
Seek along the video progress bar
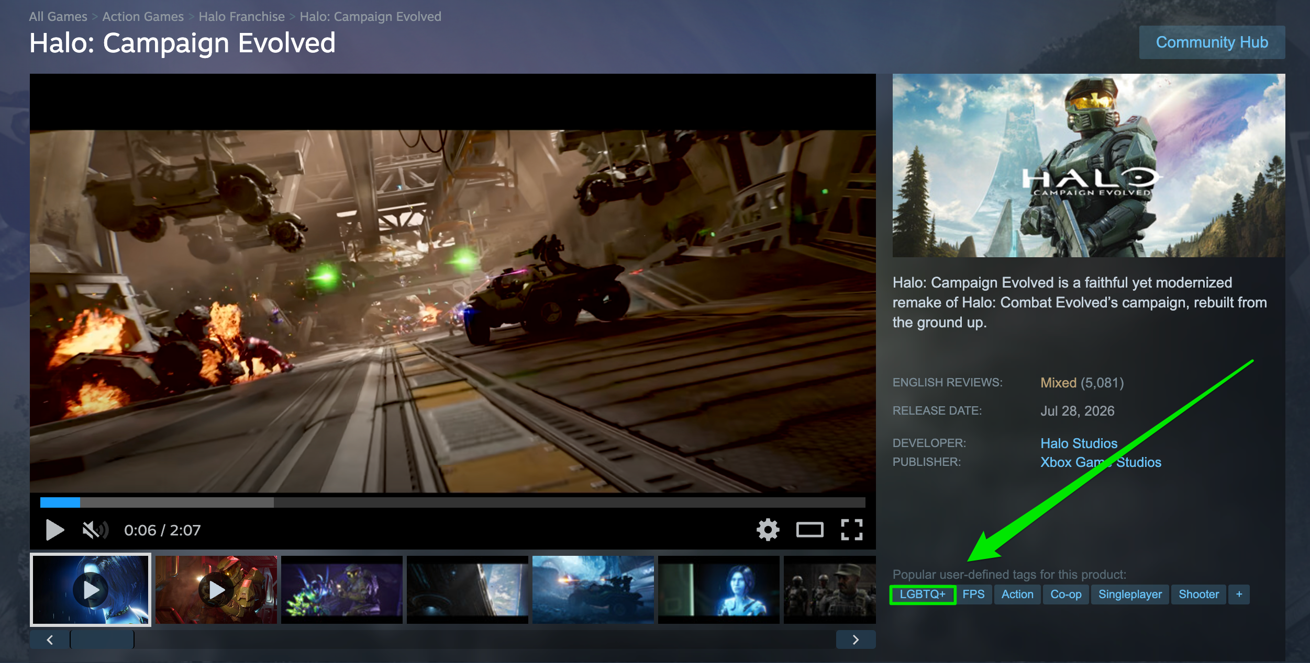452,502
